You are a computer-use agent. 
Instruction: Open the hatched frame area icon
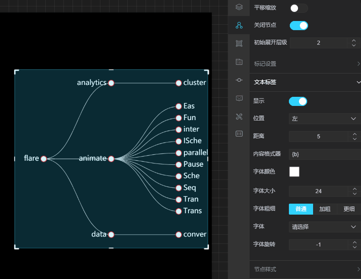click(239, 43)
